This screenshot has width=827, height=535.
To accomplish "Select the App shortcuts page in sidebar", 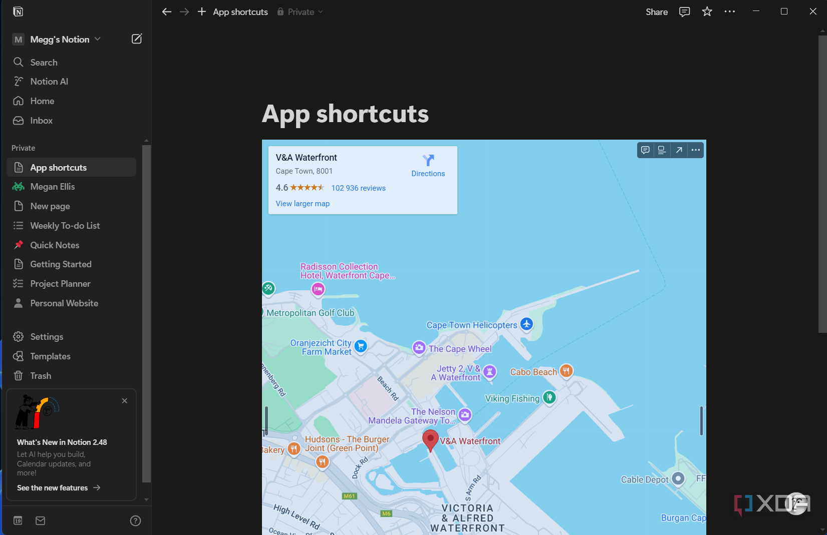I will point(71,167).
